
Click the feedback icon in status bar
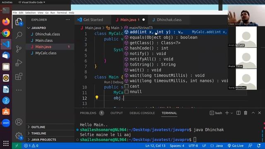tap(250, 146)
